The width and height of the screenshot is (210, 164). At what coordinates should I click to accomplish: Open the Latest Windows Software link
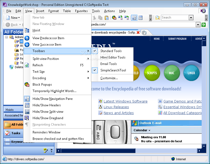pos(125,101)
